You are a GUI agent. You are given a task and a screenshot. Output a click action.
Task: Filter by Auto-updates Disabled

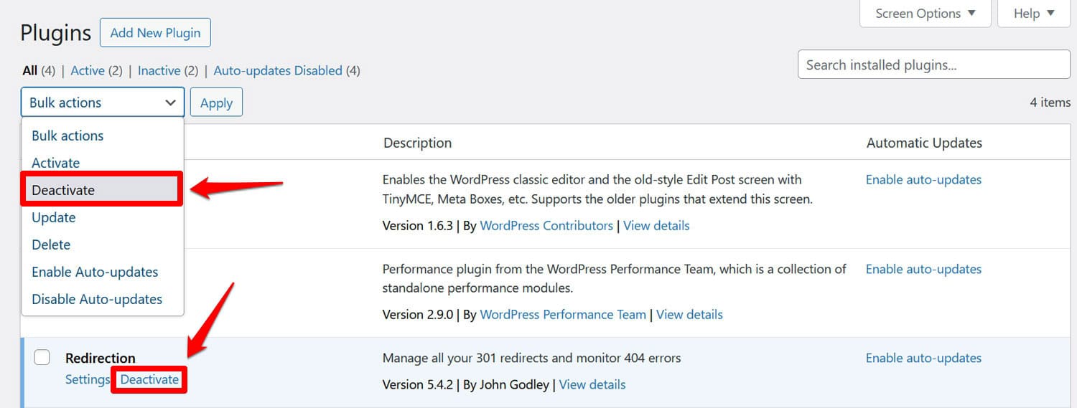pyautogui.click(x=278, y=70)
